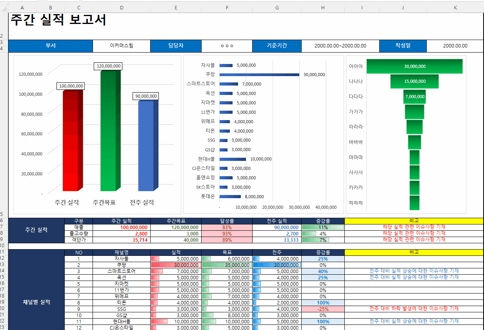Select the 35,000,000 쿠팡 target cell
Screen dimensions: 484x330
point(227,265)
